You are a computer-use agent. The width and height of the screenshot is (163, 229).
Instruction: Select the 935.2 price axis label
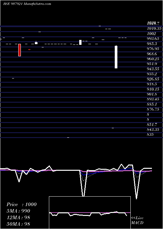(x=152, y=74)
